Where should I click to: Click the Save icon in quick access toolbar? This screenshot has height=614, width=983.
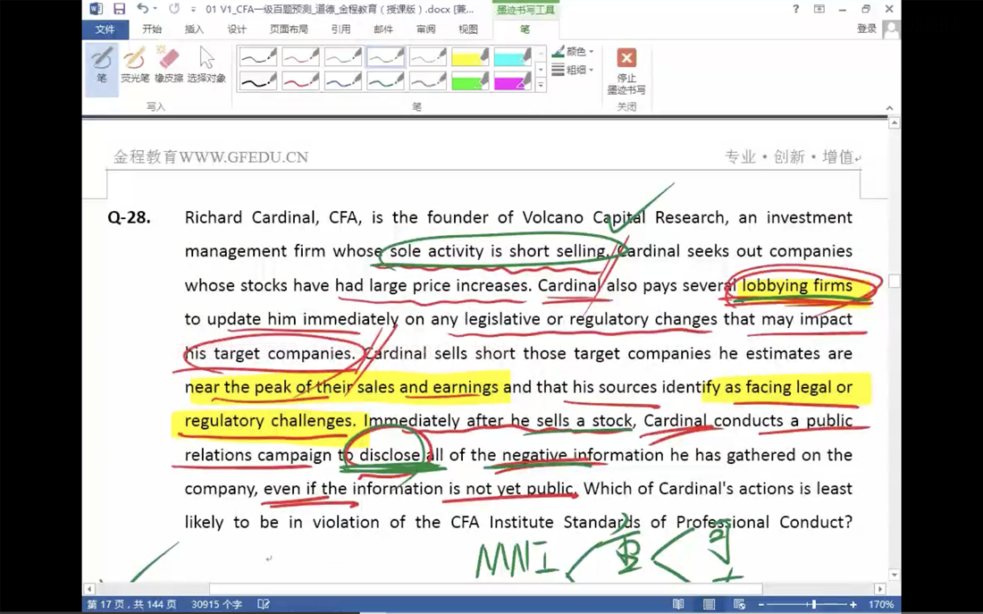(x=119, y=9)
